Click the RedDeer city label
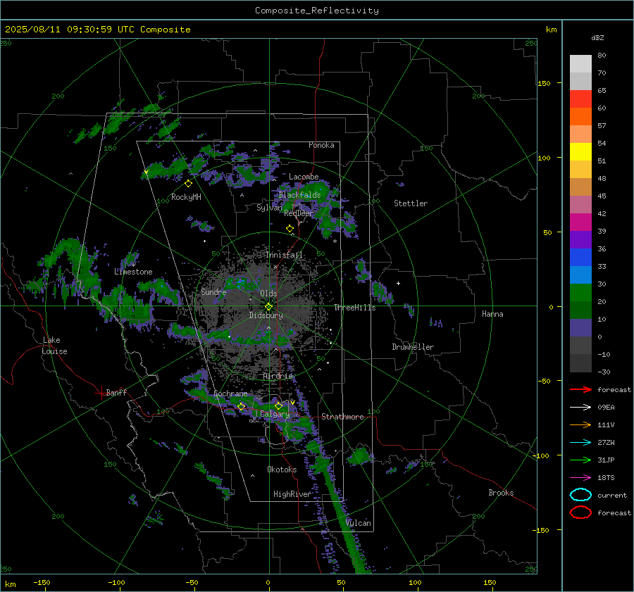This screenshot has height=592, width=634. coord(299,213)
